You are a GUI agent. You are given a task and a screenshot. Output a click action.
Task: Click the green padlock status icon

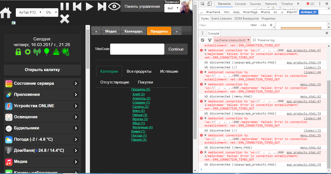tap(18, 52)
